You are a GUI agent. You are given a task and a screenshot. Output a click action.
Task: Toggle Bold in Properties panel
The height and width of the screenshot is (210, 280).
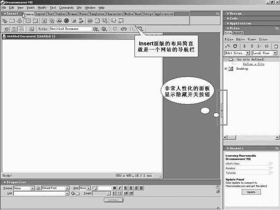click(x=115, y=188)
